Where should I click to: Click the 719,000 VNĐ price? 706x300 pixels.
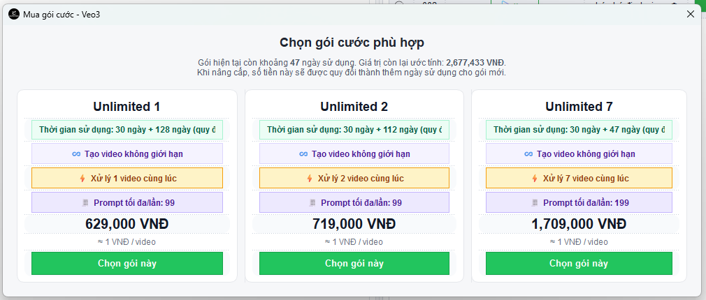[x=354, y=224]
